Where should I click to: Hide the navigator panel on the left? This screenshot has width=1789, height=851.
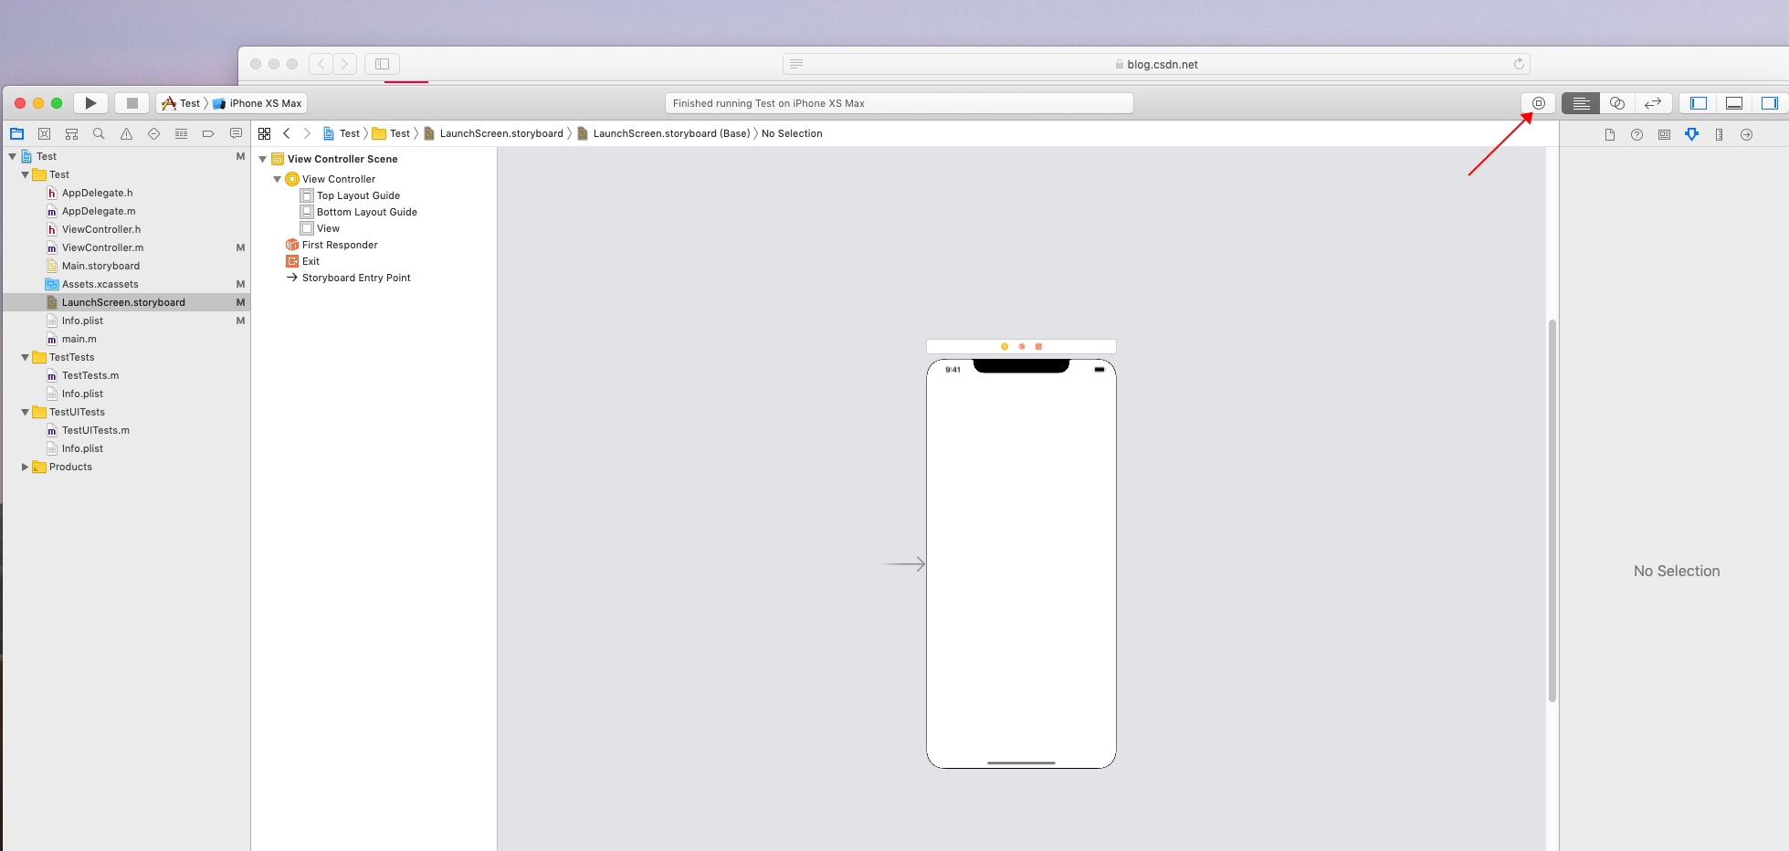pos(1697,103)
